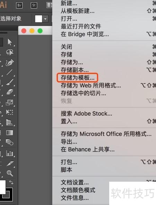Select the Zoom magnifier tool
This screenshot has width=156, height=205.
tap(10, 173)
